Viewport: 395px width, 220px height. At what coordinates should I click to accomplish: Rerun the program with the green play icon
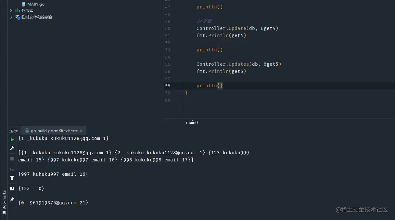coord(12,140)
